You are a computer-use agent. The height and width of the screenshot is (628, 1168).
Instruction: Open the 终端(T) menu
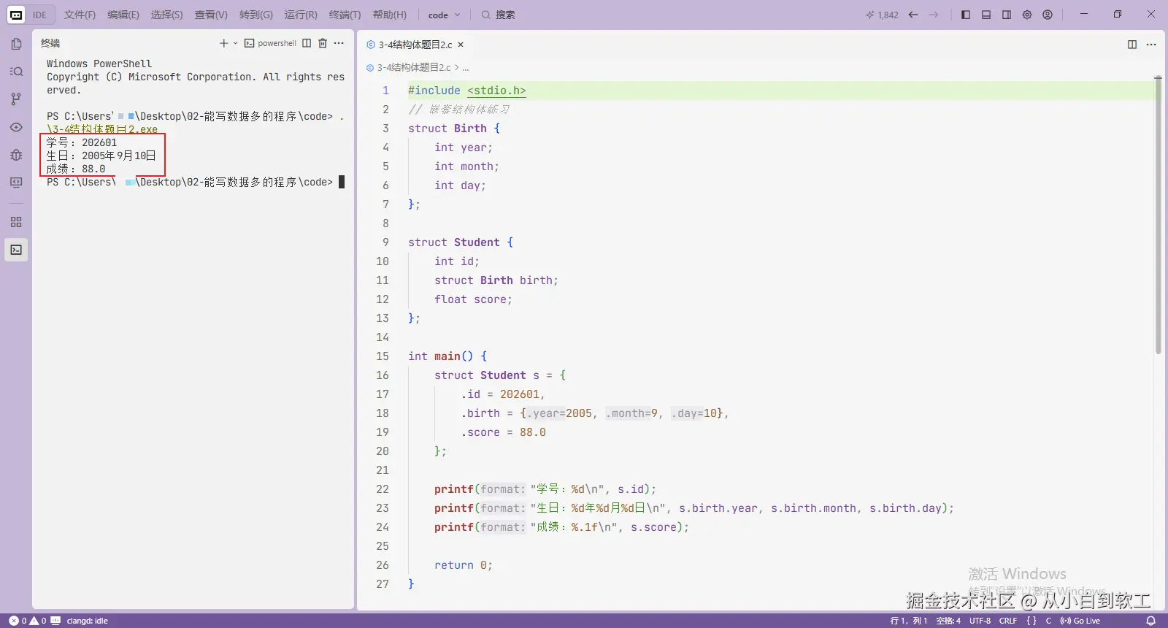click(345, 15)
